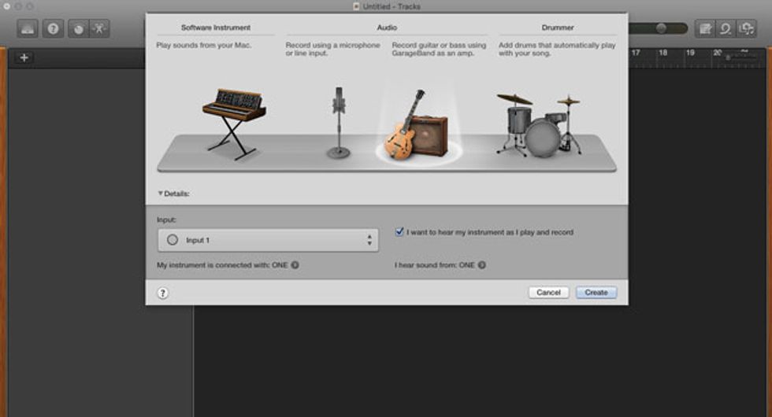Click bar 19 on the ruler

click(690, 53)
